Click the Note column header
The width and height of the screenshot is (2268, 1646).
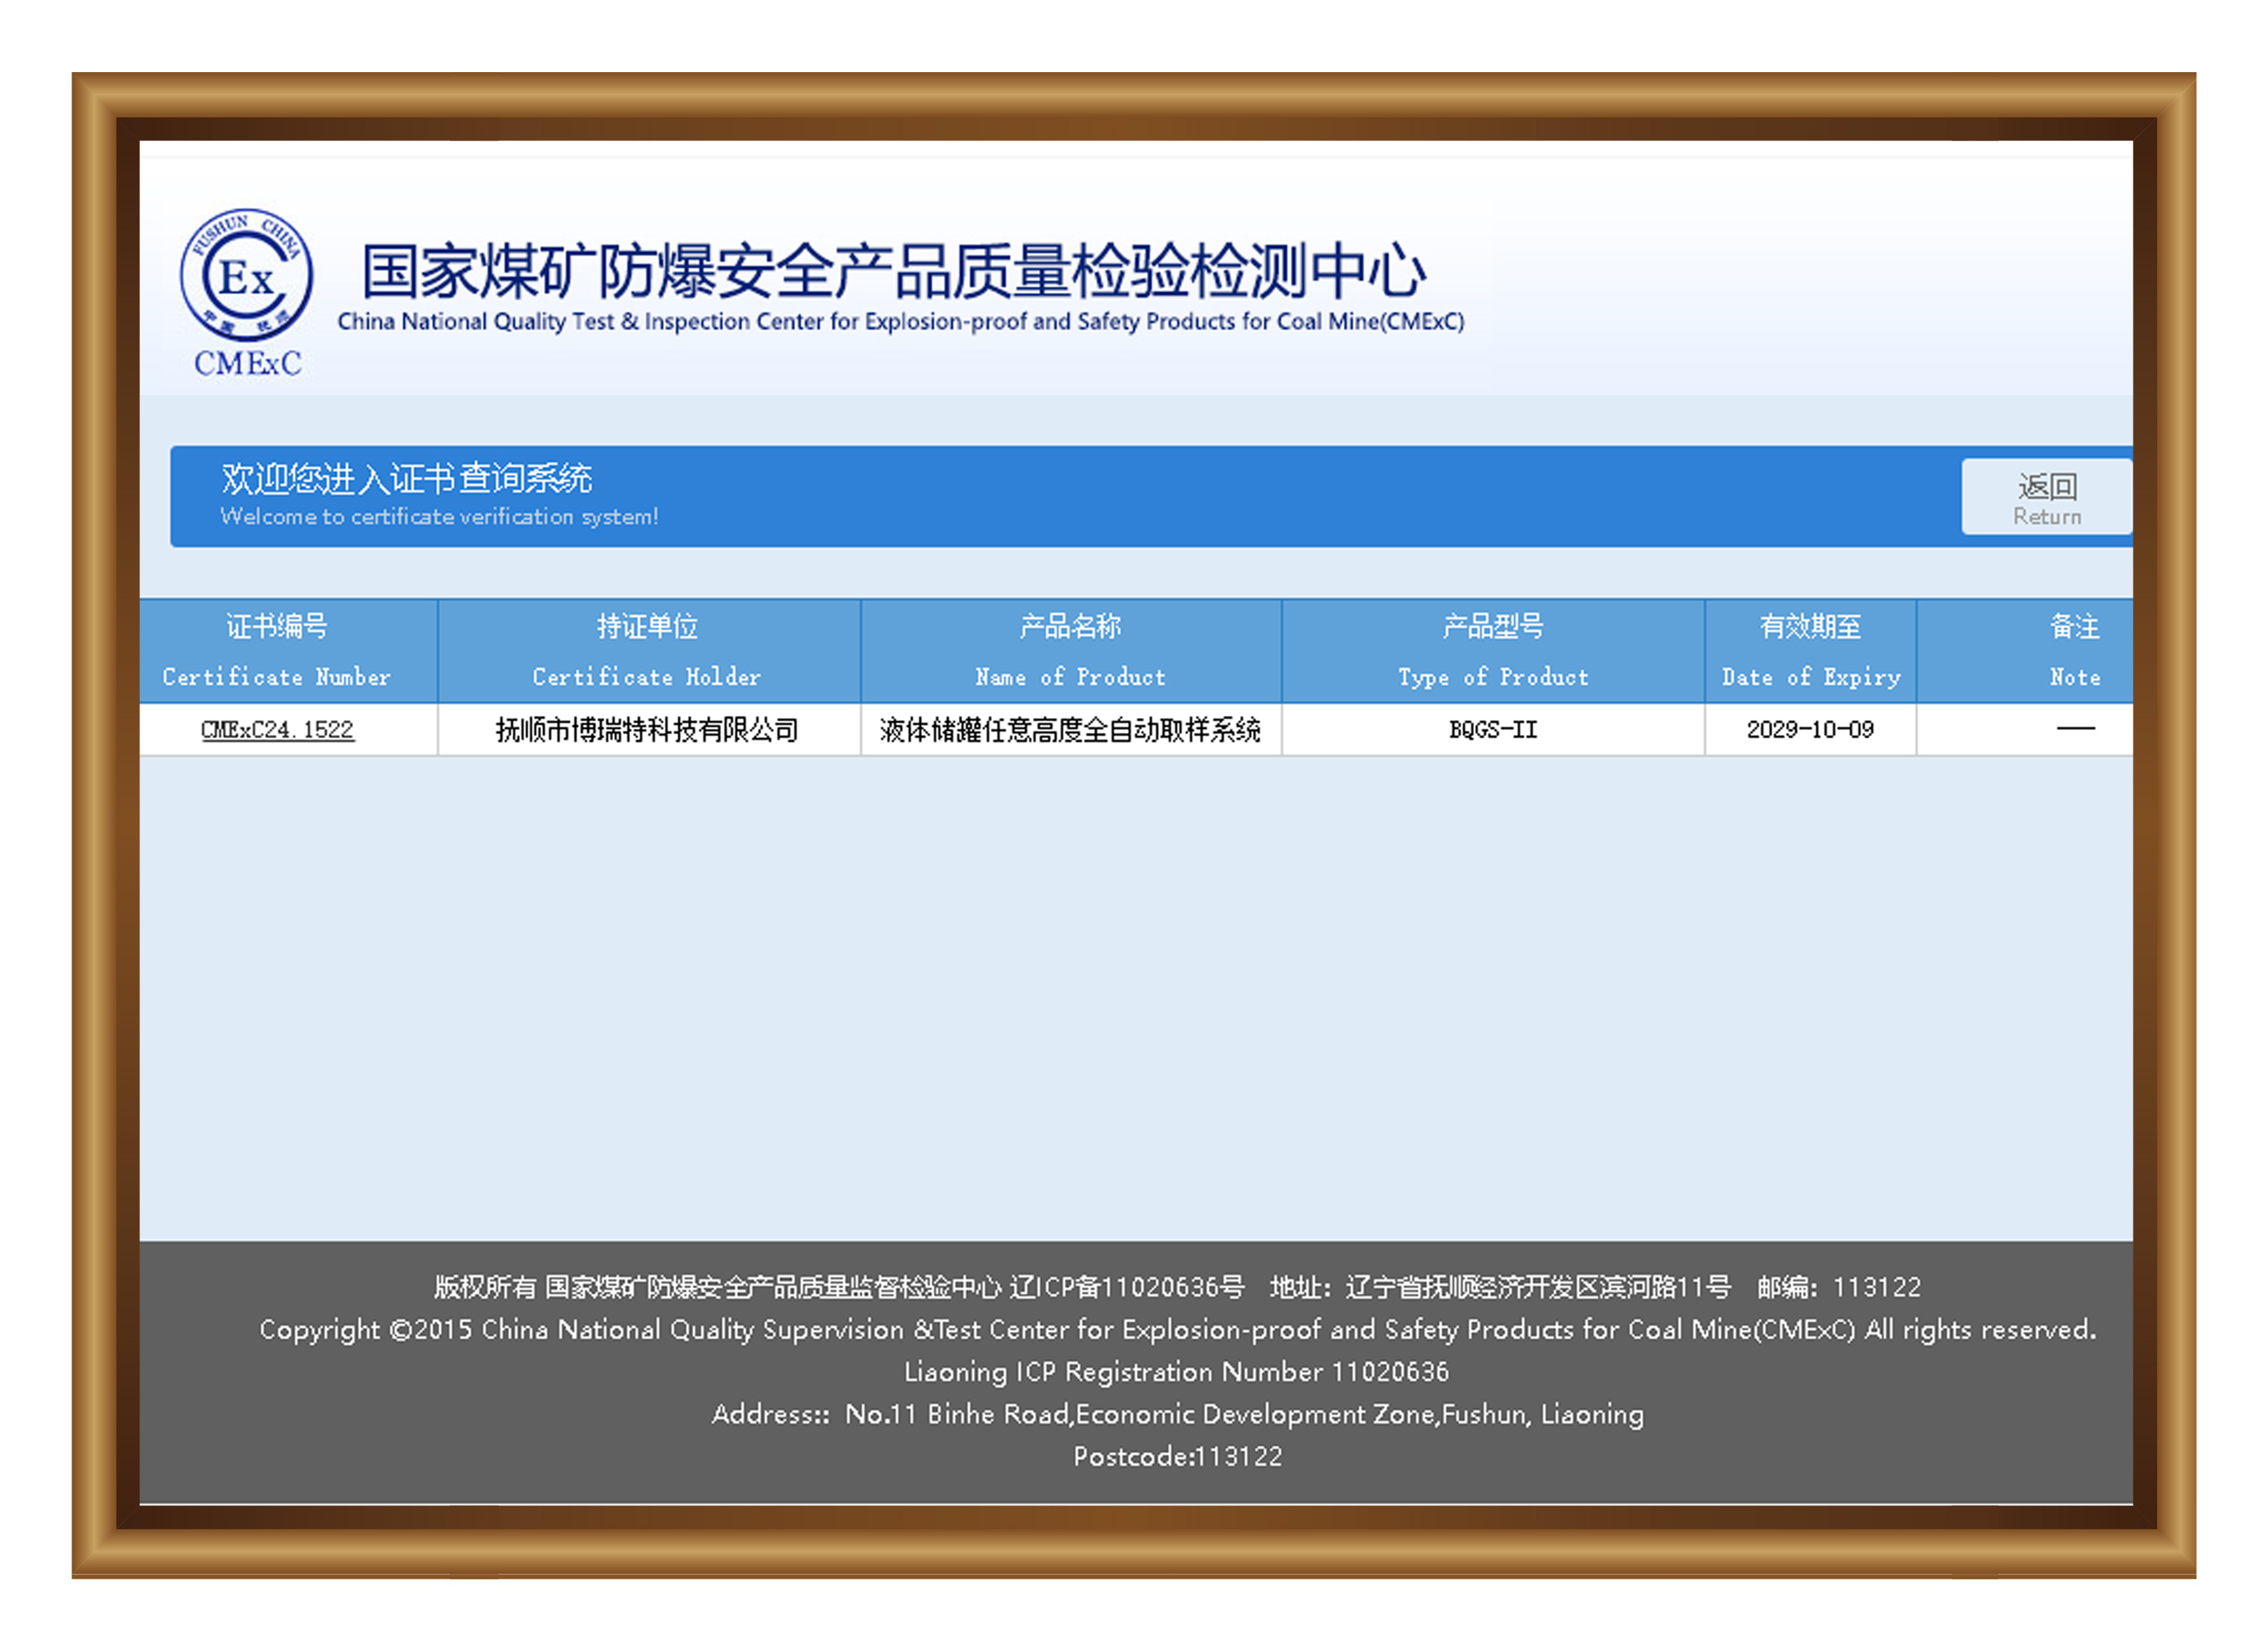click(2074, 651)
